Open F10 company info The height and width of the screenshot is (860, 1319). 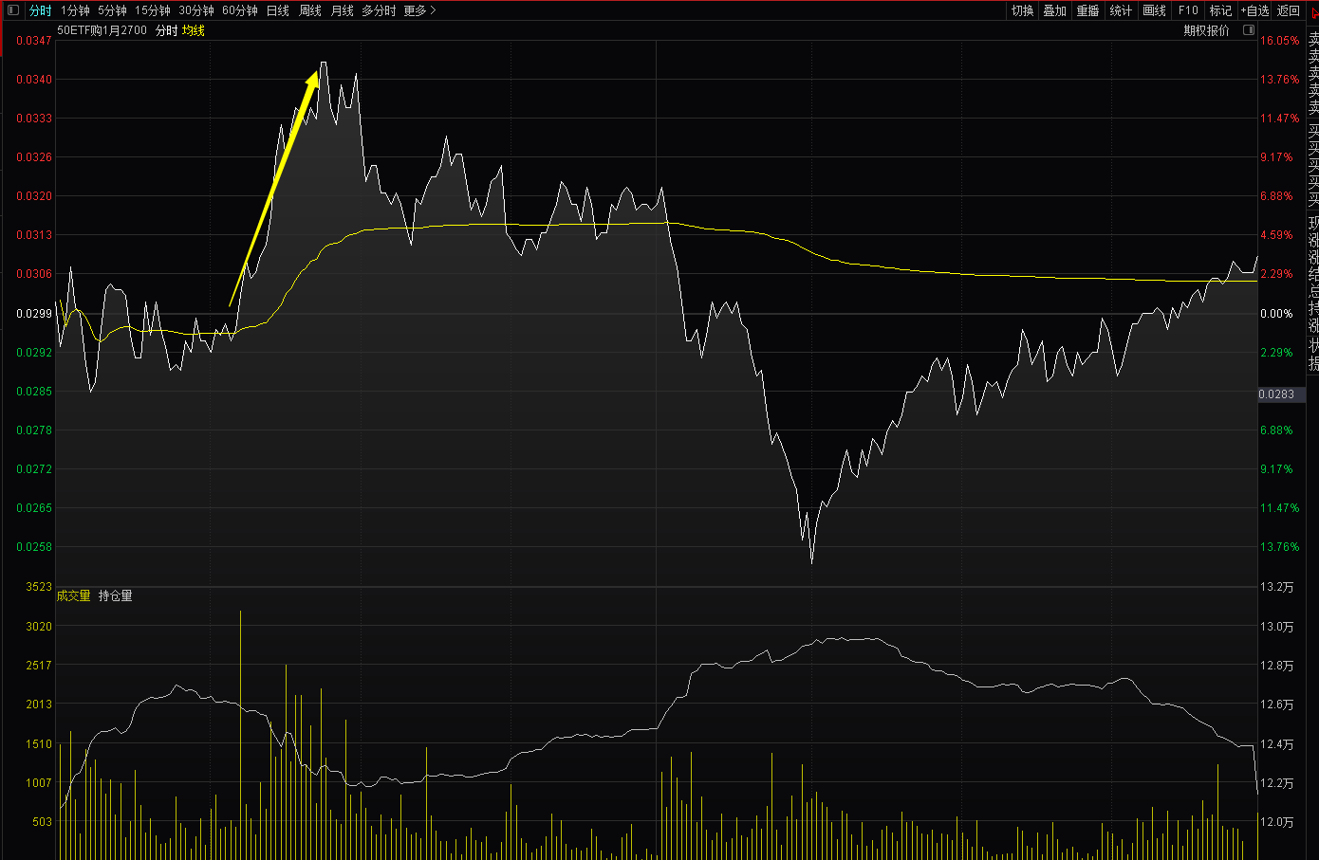pyautogui.click(x=1188, y=10)
